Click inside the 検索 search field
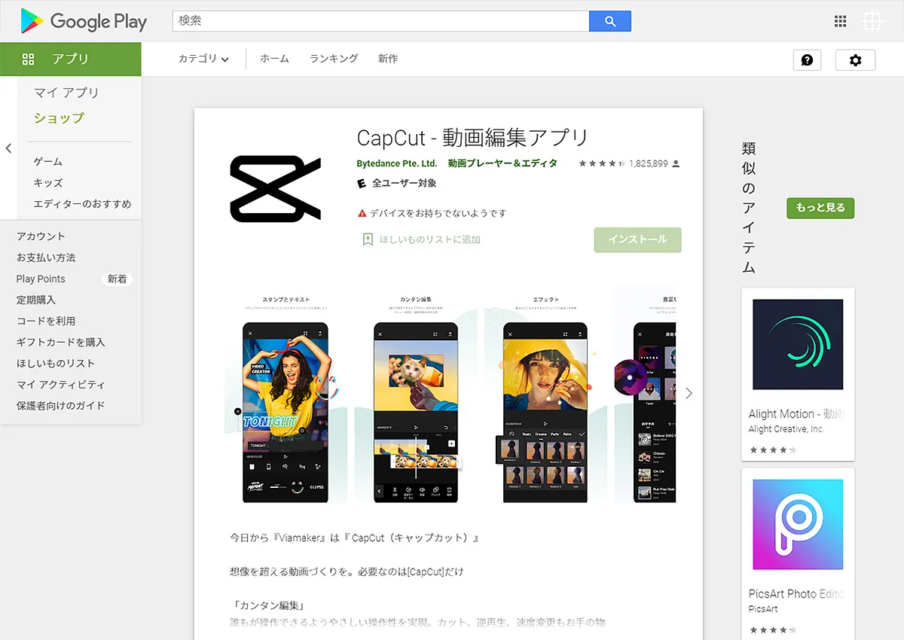 (x=377, y=21)
